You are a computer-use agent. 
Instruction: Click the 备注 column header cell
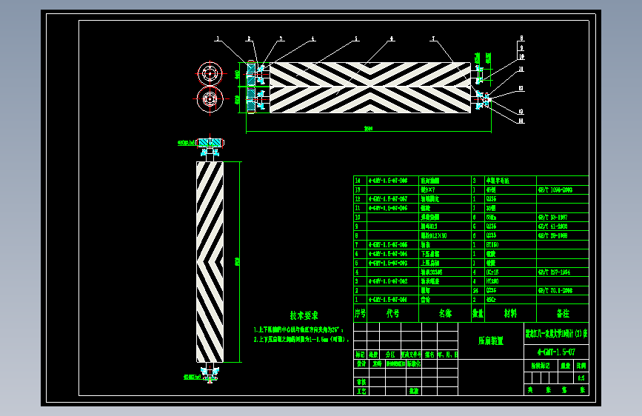click(x=563, y=313)
